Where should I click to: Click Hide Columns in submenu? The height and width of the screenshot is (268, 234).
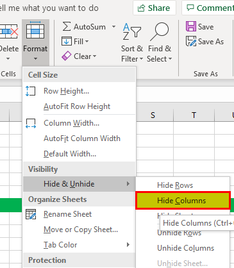183,201
